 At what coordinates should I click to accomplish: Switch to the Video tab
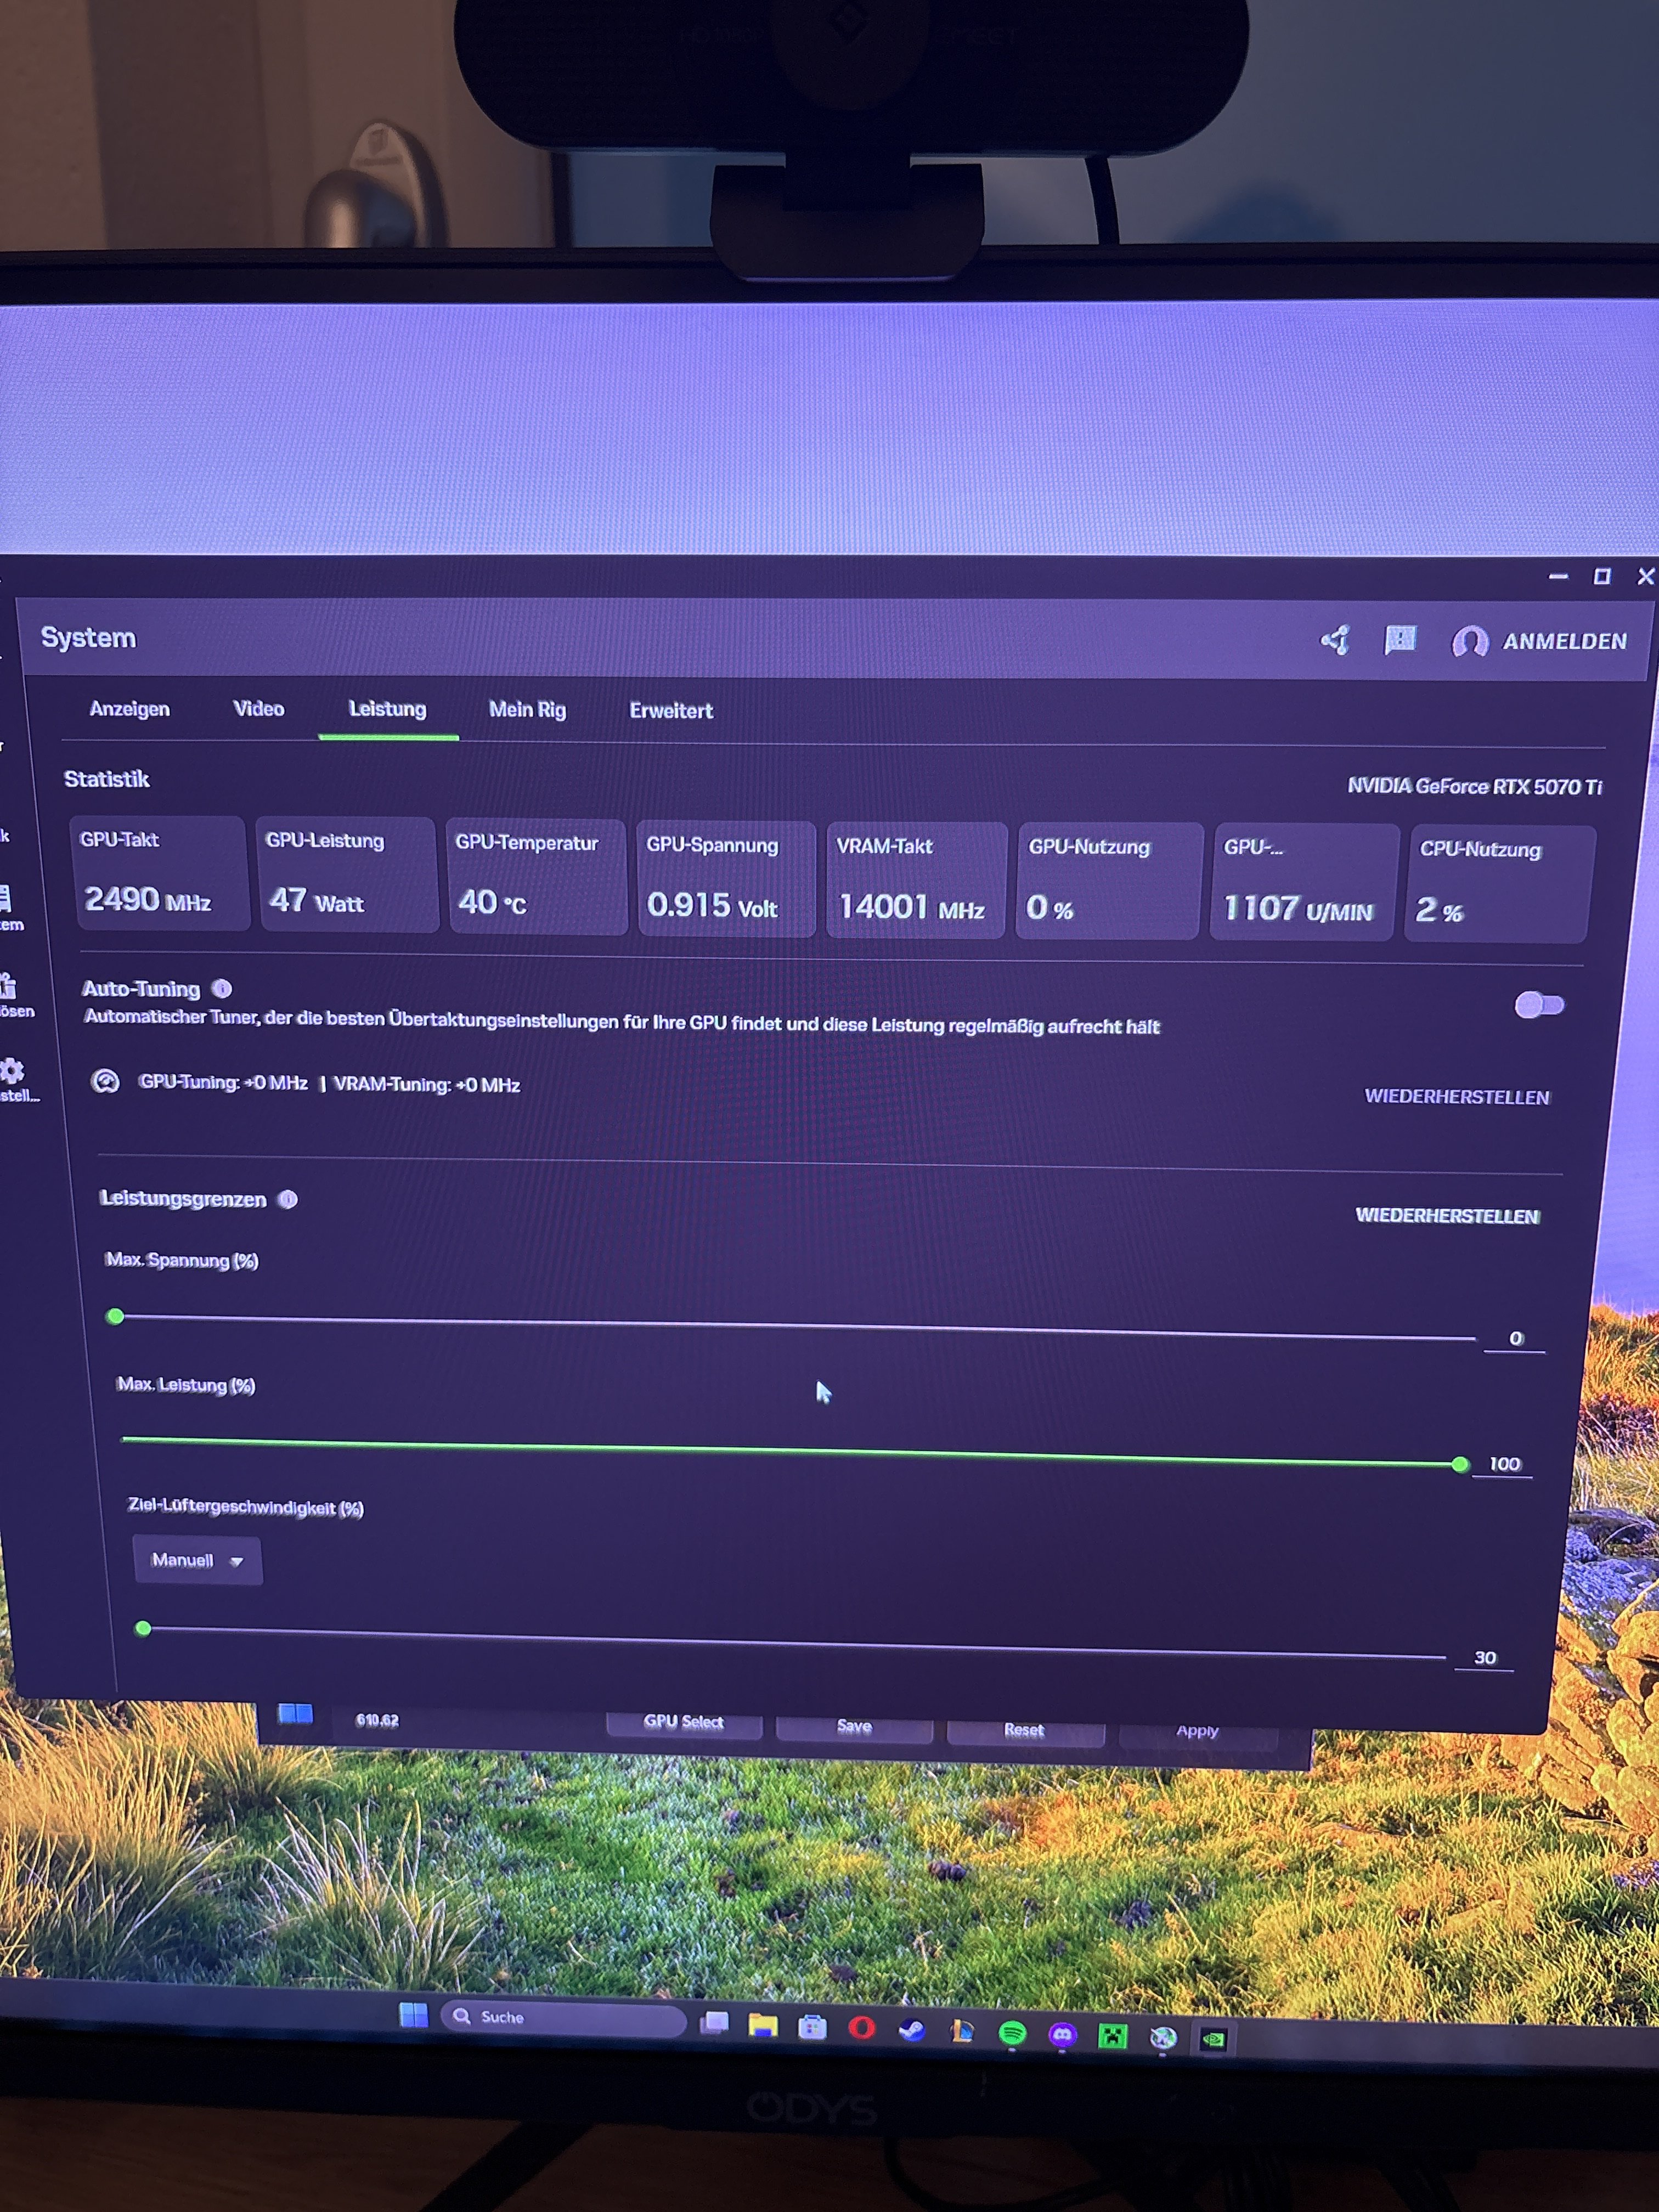(258, 709)
